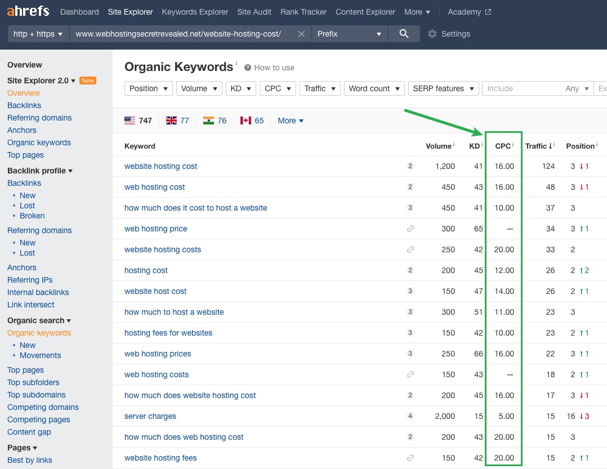
Task: Open Best by links in sidebar
Action: [x=29, y=460]
